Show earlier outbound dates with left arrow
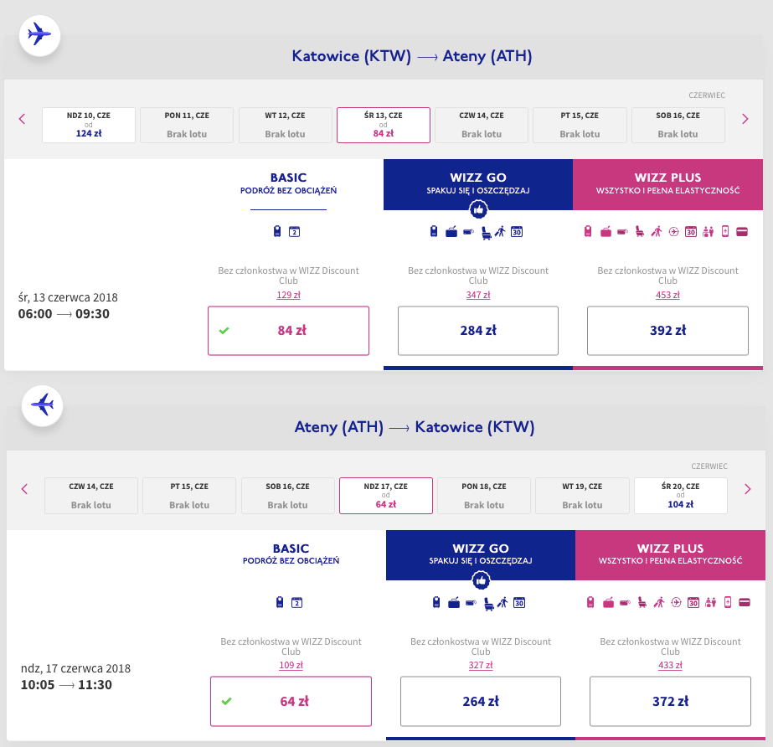 [23, 119]
